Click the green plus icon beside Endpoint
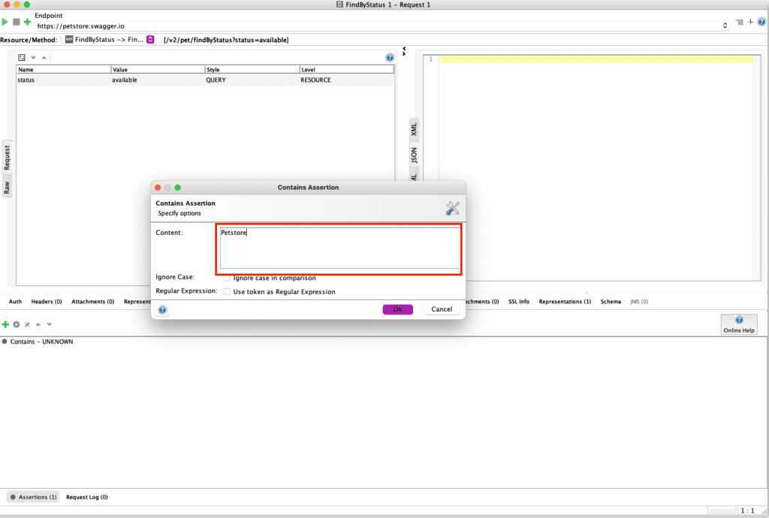769x518 pixels. click(x=28, y=22)
